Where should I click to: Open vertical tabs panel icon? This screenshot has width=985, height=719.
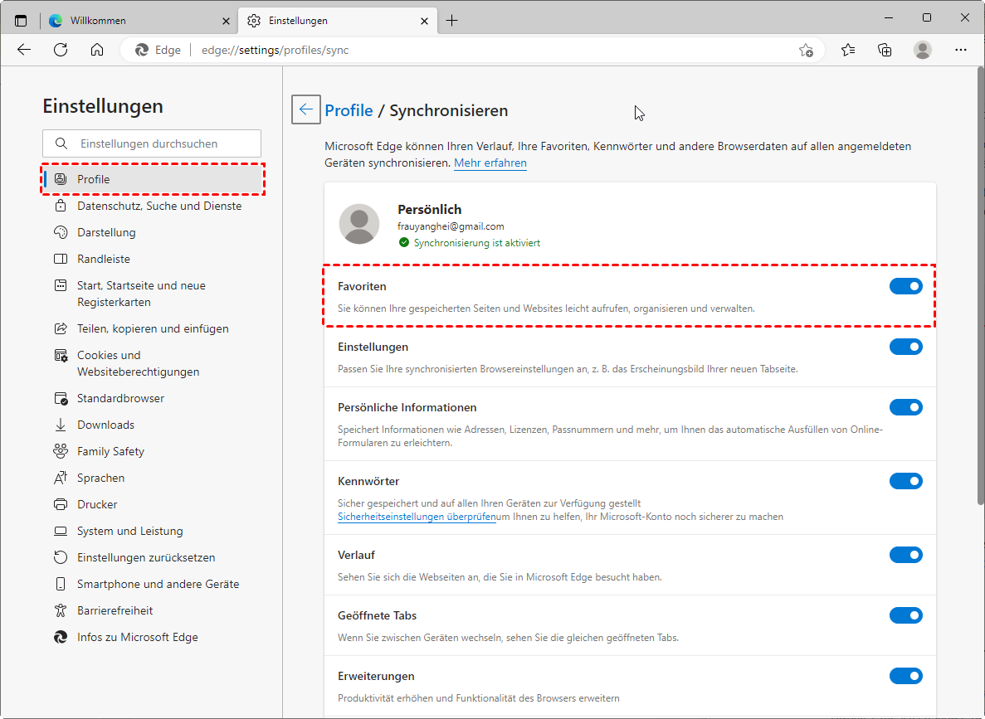[x=21, y=21]
